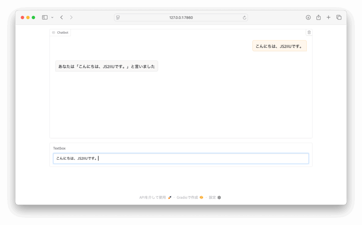Select the bot reply starting with あなたは
The height and width of the screenshot is (225, 362).
[x=106, y=66]
